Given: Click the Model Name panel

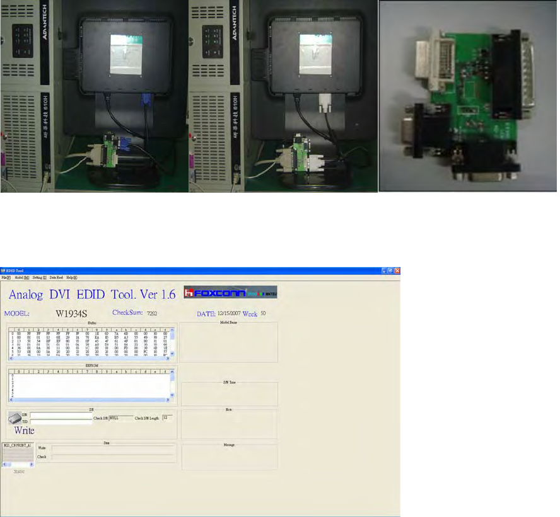Looking at the screenshot, I should (228, 343).
